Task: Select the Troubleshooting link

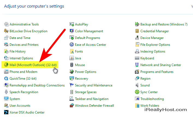Action: click(152, 99)
